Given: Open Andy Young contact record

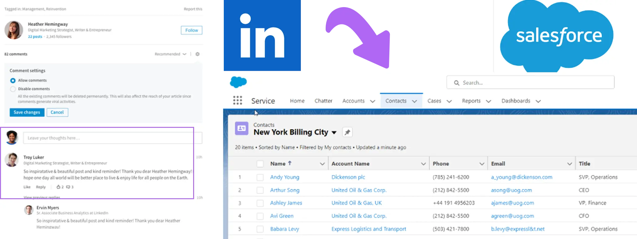Looking at the screenshot, I should [x=284, y=177].
